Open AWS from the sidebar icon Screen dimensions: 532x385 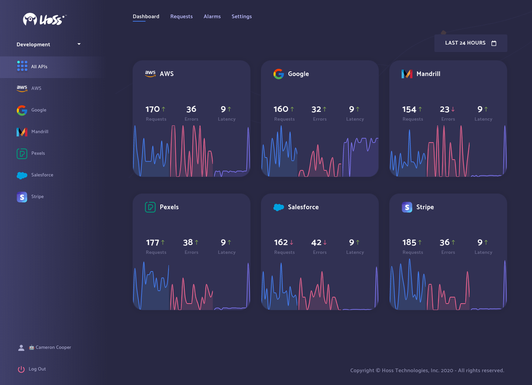tap(22, 88)
